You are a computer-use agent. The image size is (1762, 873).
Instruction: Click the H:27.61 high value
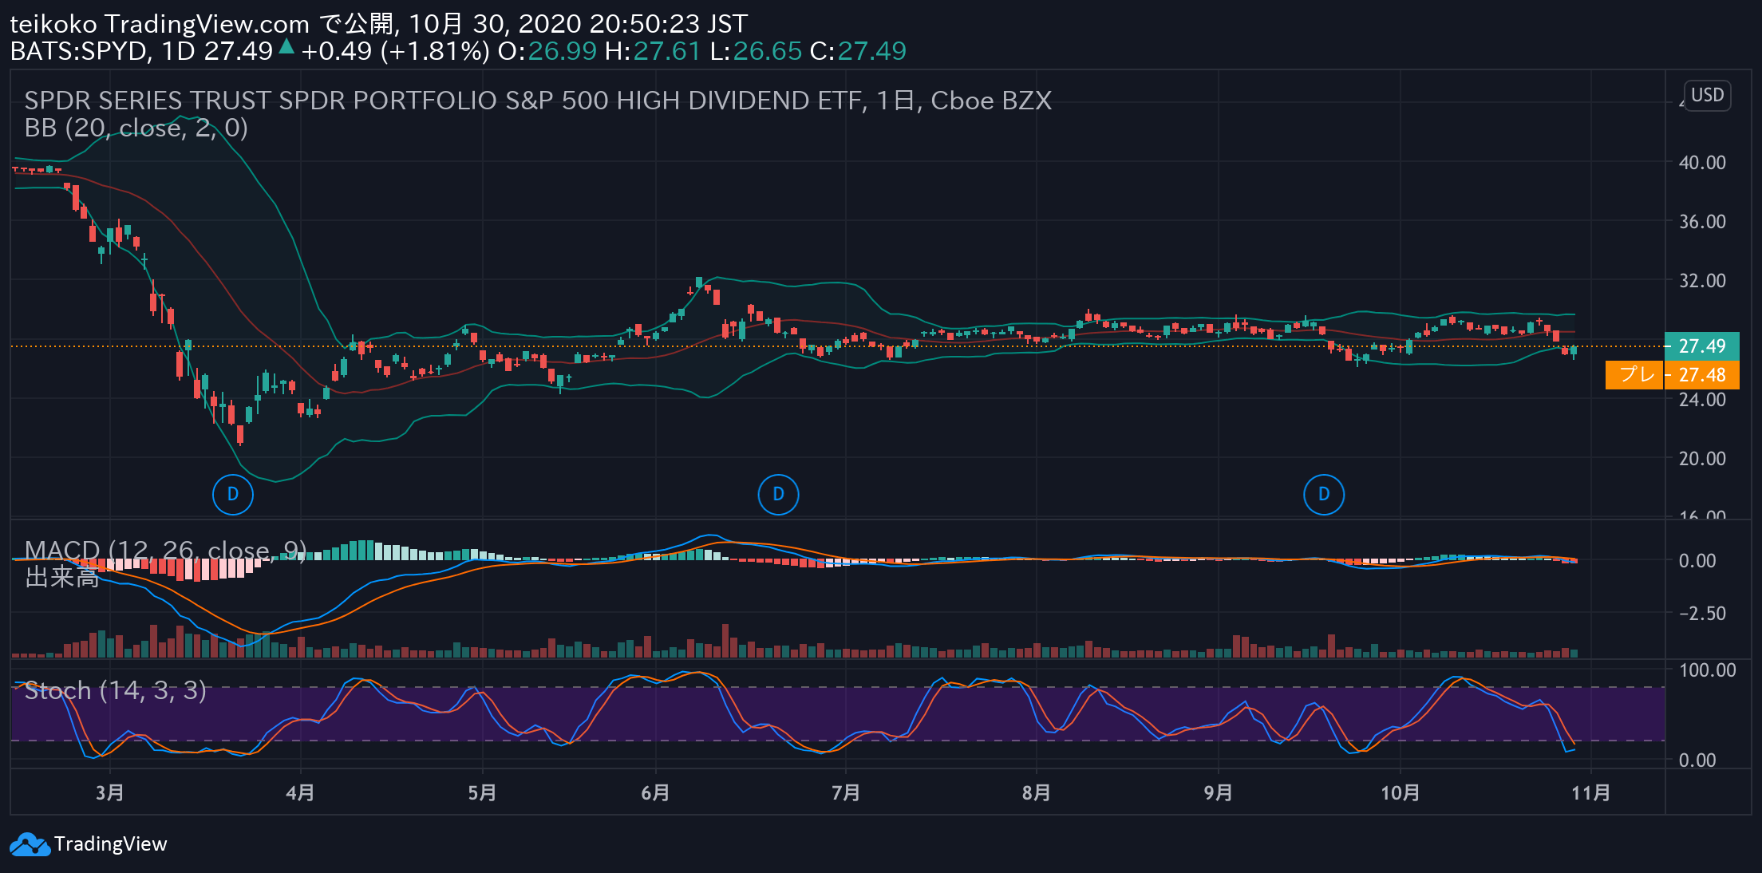[x=653, y=51]
